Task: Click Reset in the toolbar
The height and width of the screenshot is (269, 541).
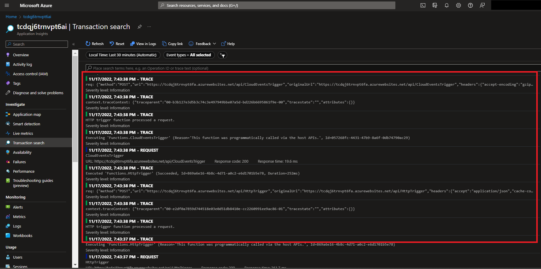Action: coord(117,44)
